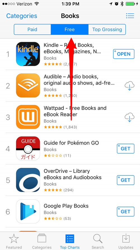
Task: Switch to the Paid segment
Action: point(32,30)
